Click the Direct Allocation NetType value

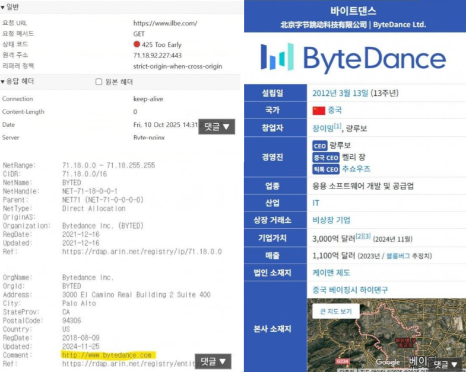94,209
